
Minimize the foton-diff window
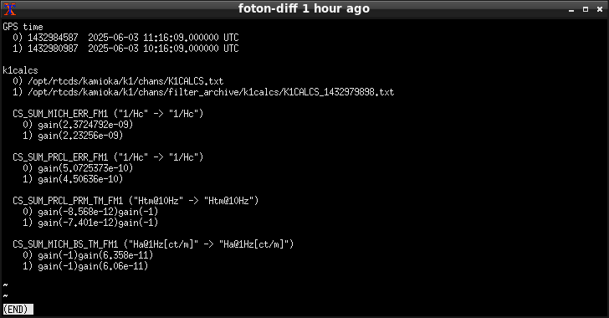(x=571, y=9)
